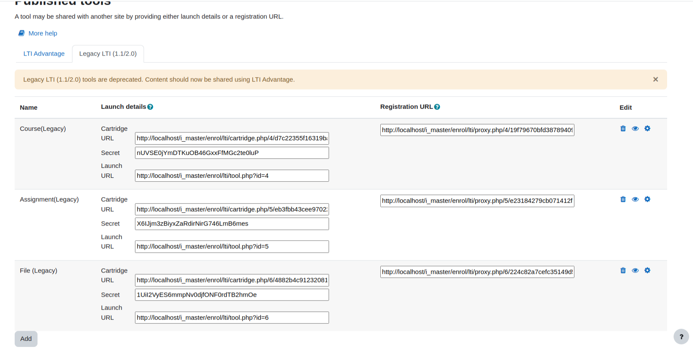Click the Name column header

point(28,108)
